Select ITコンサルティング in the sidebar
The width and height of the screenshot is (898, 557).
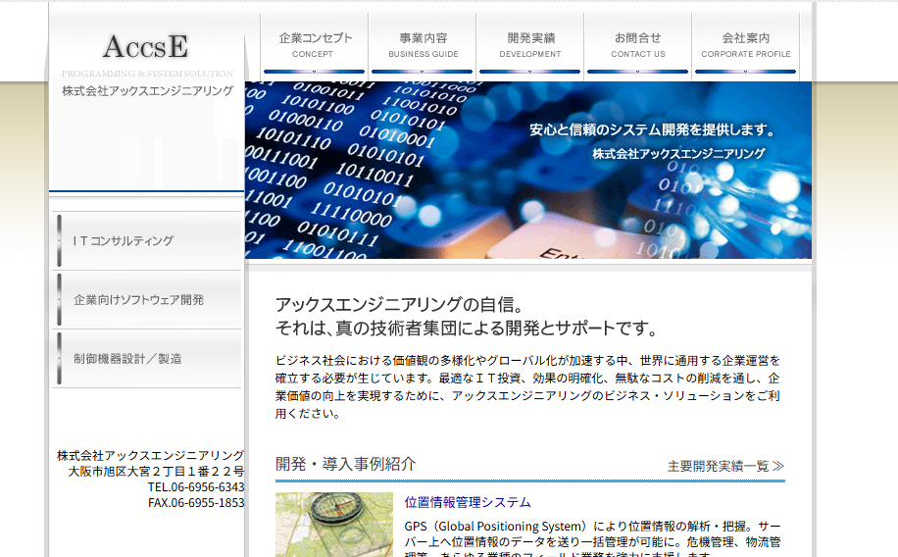148,240
